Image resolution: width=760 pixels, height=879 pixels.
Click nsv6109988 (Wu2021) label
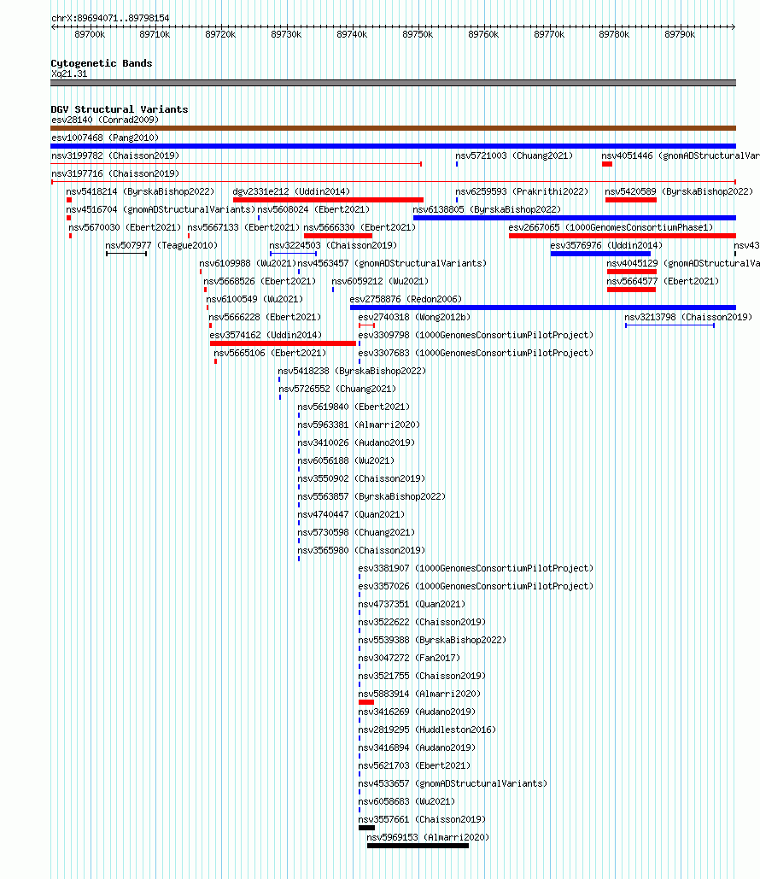(x=247, y=263)
